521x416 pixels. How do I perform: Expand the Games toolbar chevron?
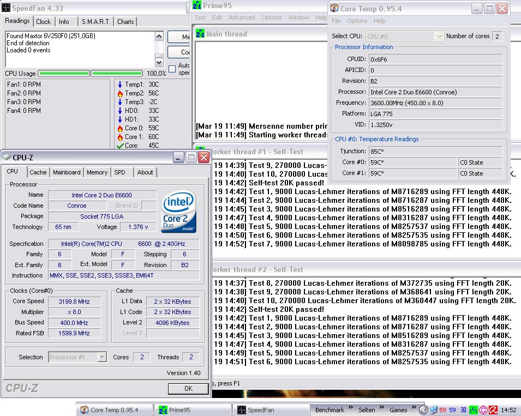pos(414,407)
